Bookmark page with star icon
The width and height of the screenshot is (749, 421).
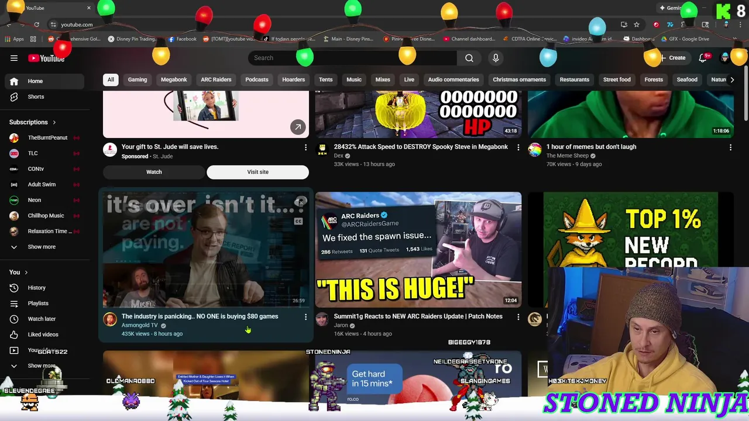[637, 25]
